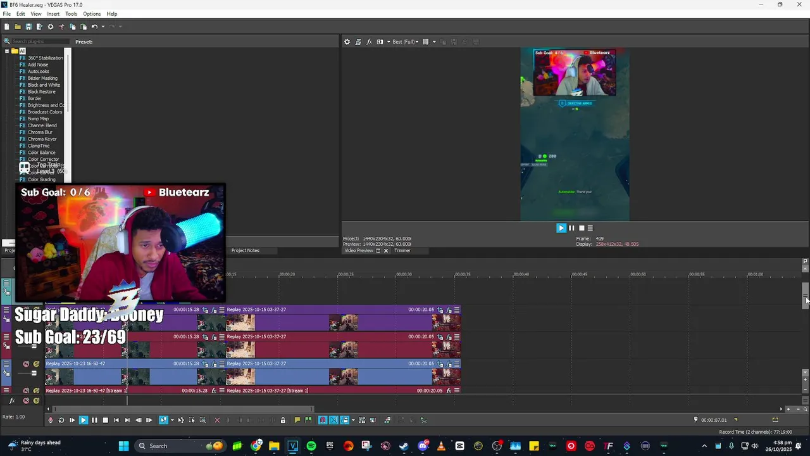Select the Bézier Masking effect
Viewport: 810px width, 456px height.
[42, 78]
